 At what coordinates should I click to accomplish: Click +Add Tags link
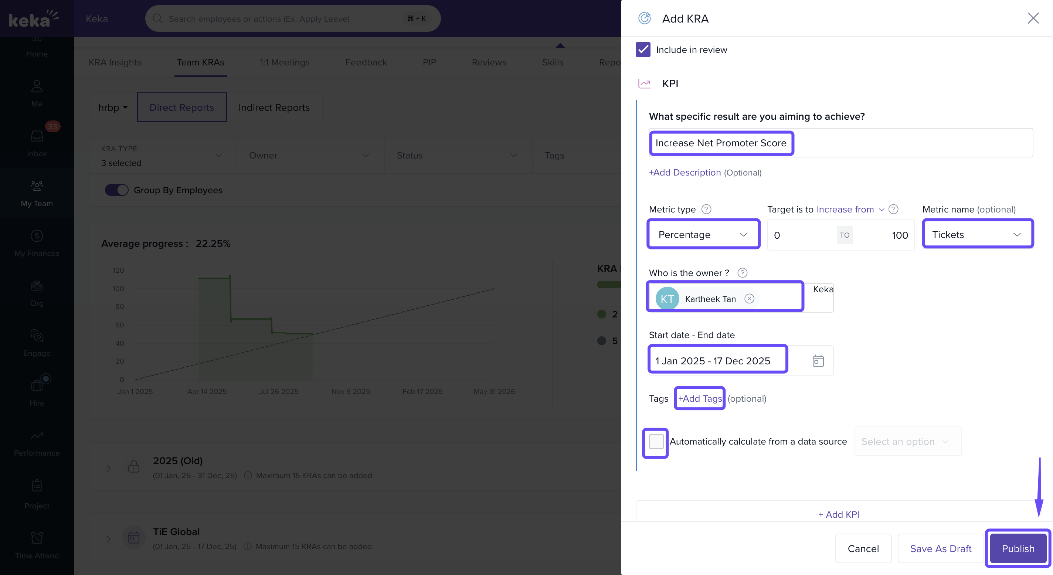(699, 398)
